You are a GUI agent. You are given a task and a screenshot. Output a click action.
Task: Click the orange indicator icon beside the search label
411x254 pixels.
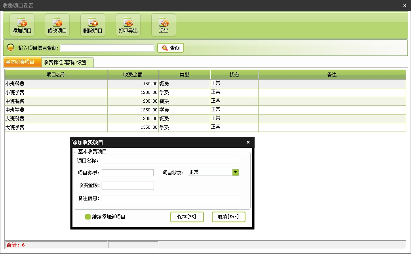11,48
